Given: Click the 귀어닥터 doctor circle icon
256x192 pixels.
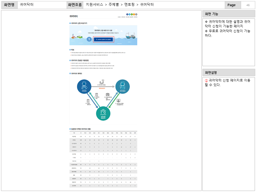Looking at the screenshot, I should coord(84,86).
